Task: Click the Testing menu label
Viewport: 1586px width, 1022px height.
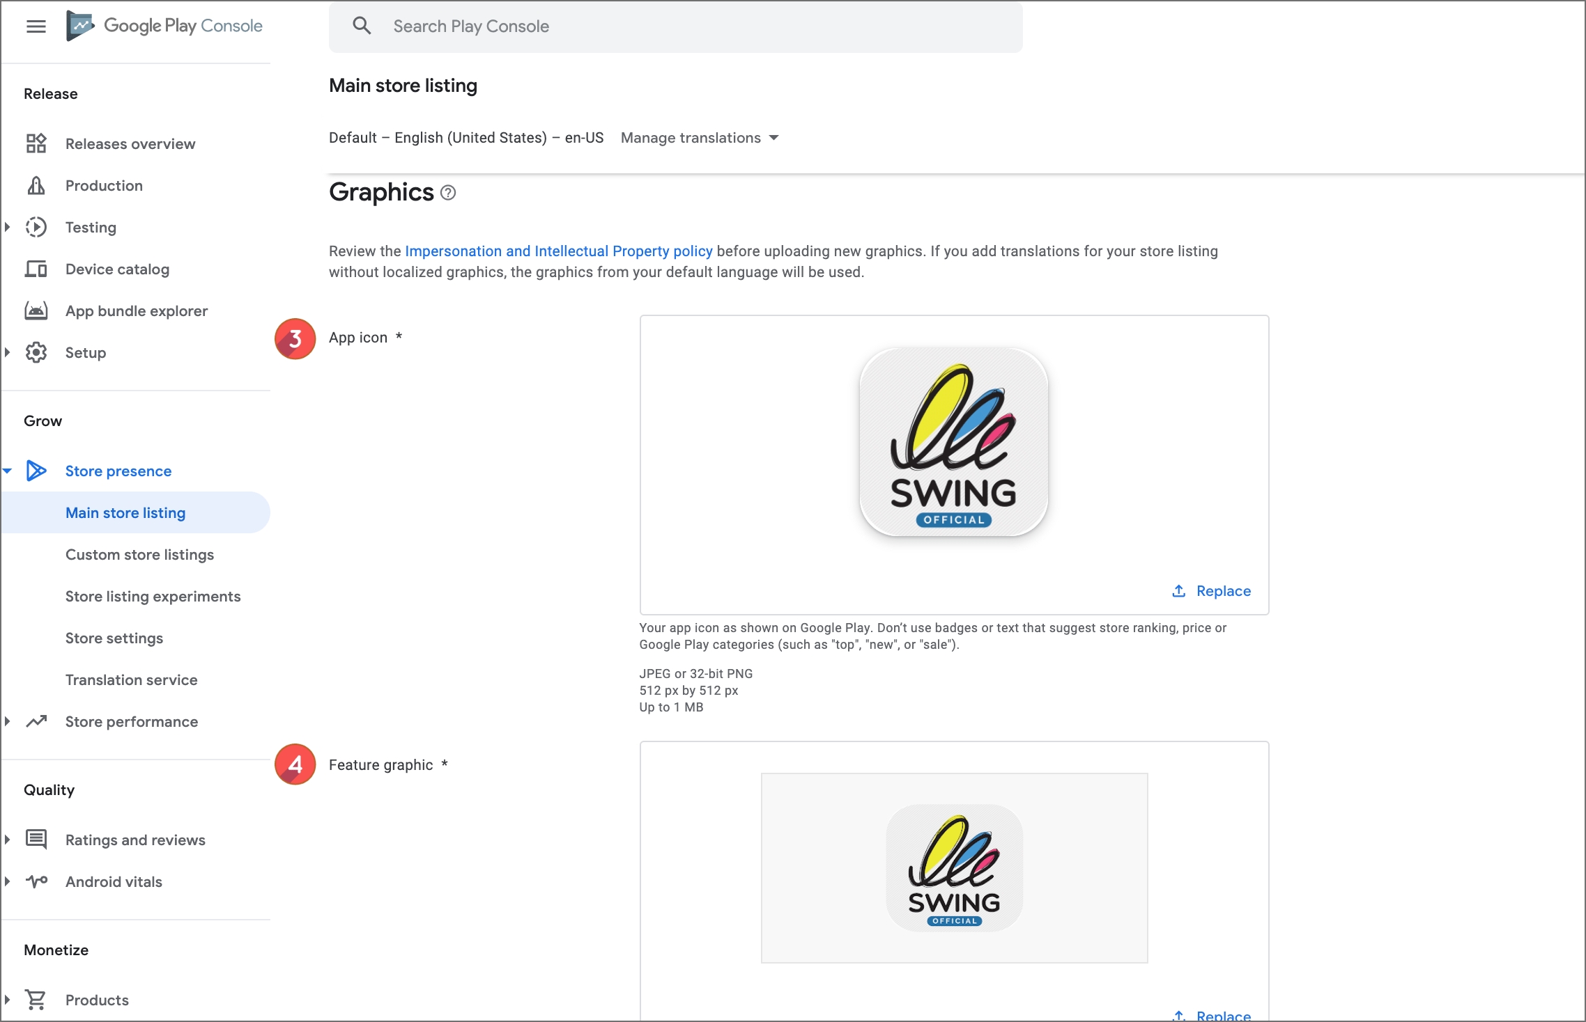Action: click(91, 227)
